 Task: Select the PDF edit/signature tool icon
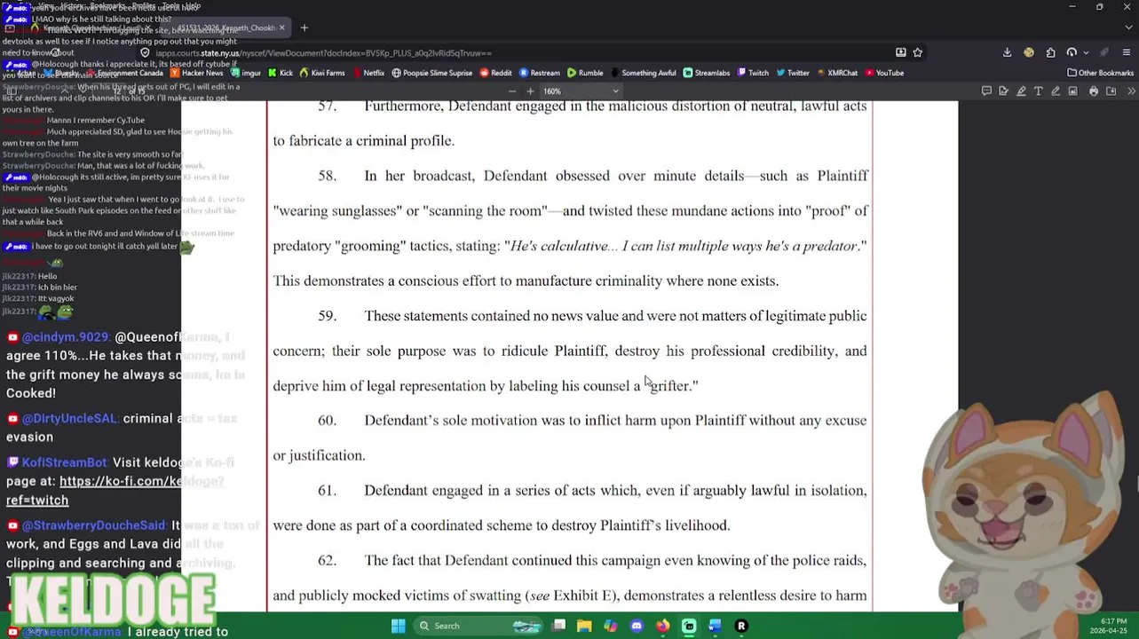[1004, 91]
